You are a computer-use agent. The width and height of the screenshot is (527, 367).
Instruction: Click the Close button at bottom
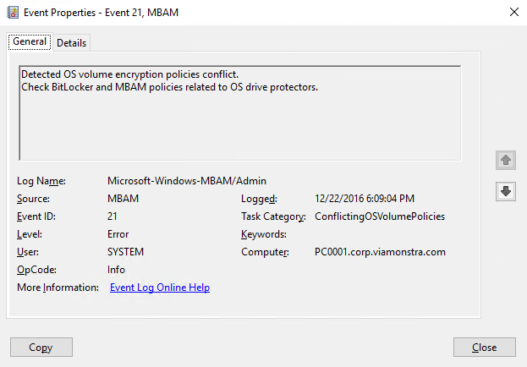[x=485, y=348]
